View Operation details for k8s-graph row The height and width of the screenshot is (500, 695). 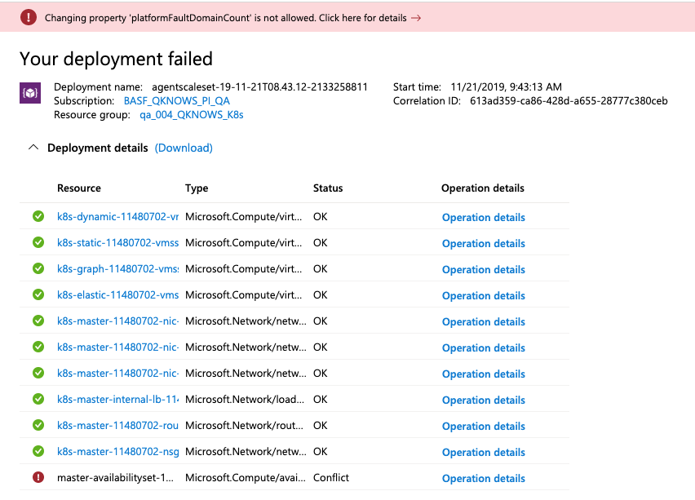pyautogui.click(x=483, y=270)
